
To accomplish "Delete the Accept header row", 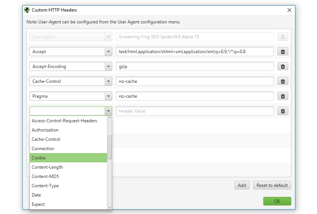I will pos(283,52).
